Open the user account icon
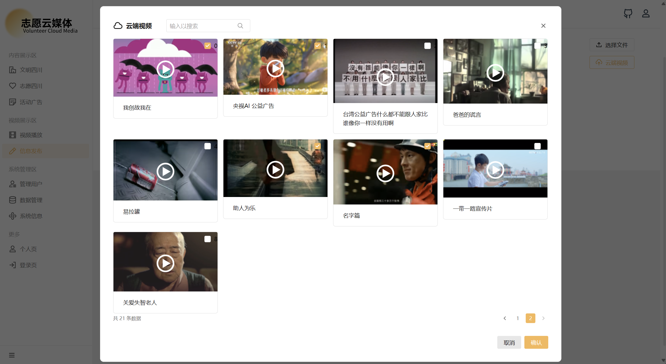 [646, 13]
